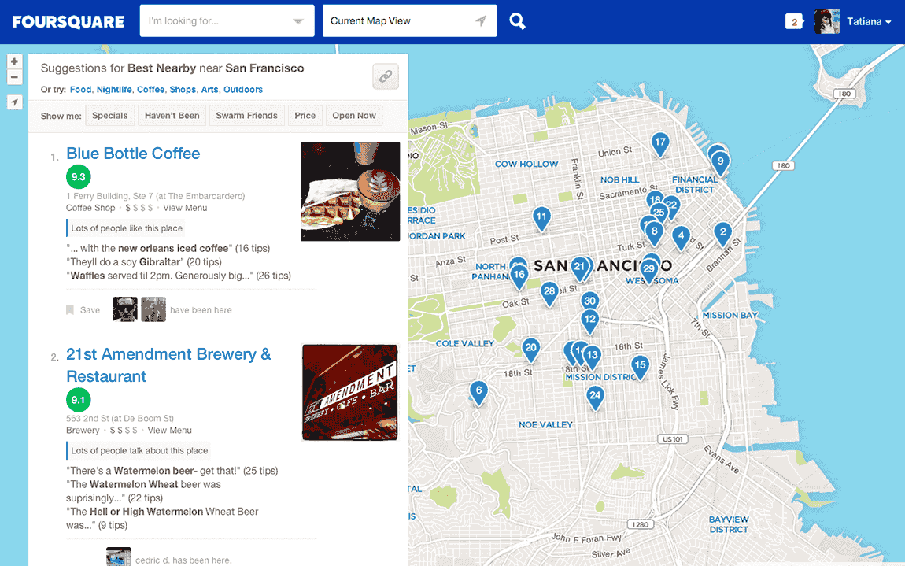Open 21st Amendment Brewery & Restaurant listing

point(168,365)
